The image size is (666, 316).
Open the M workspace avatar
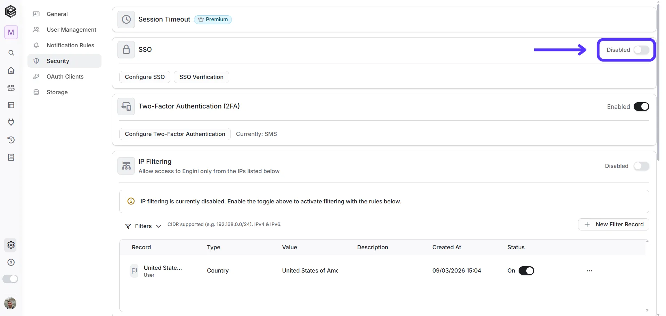coord(11,32)
